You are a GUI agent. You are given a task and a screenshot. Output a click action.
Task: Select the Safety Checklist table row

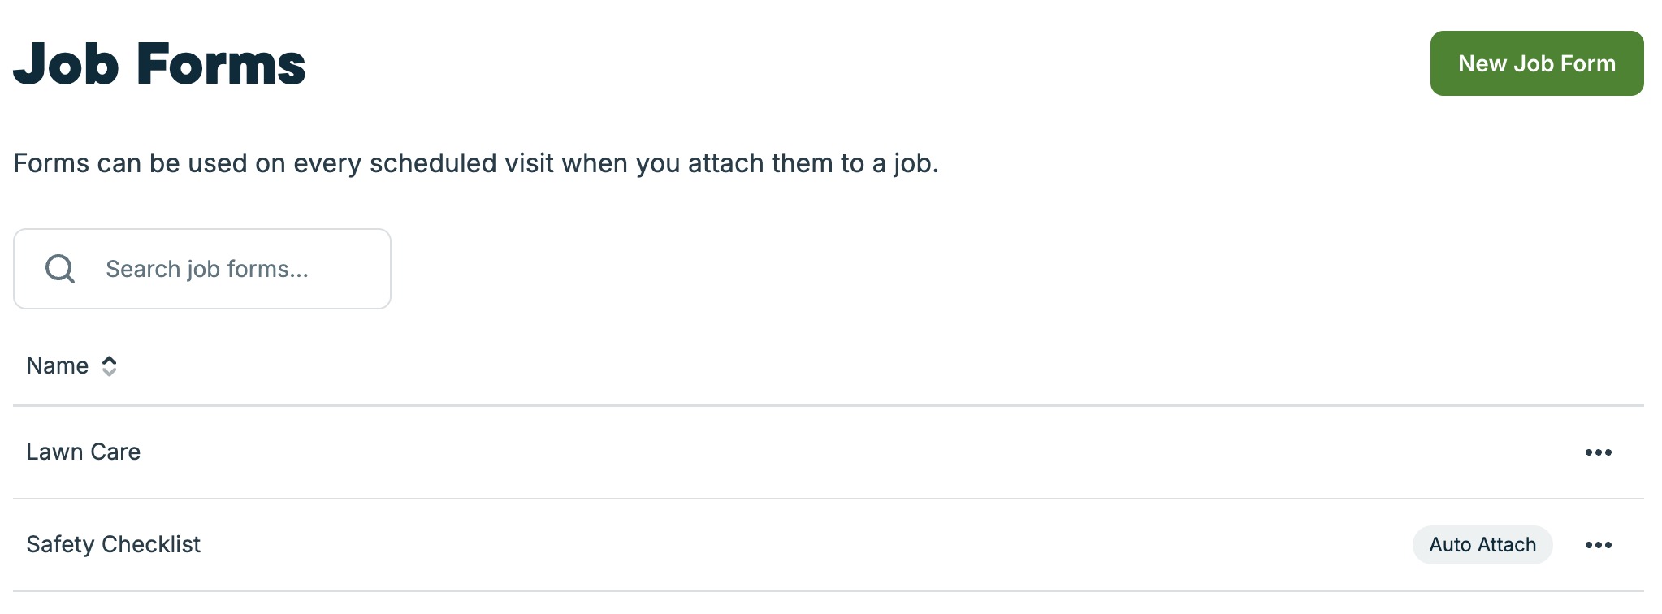[731, 545]
